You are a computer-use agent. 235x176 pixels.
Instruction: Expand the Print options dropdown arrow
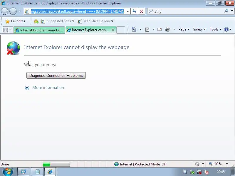coord(174,29)
